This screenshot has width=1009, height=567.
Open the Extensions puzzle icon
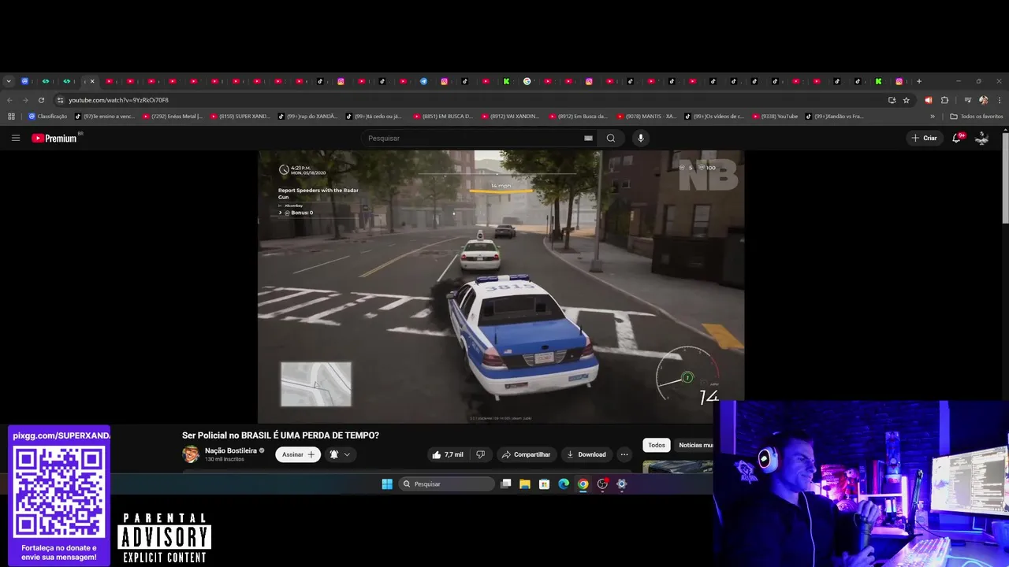pyautogui.click(x=944, y=100)
